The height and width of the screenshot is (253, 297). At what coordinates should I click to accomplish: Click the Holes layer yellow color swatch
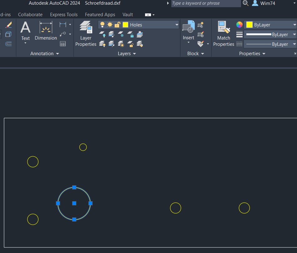click(x=125, y=25)
